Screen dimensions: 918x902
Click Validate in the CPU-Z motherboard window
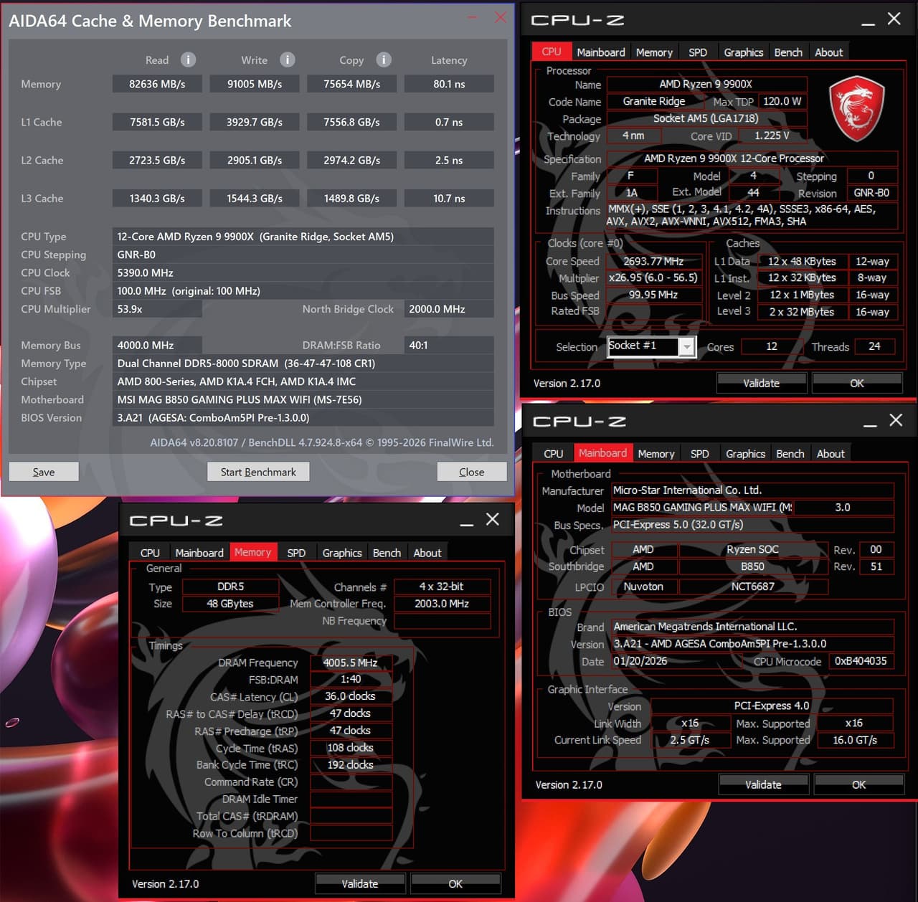pos(763,785)
